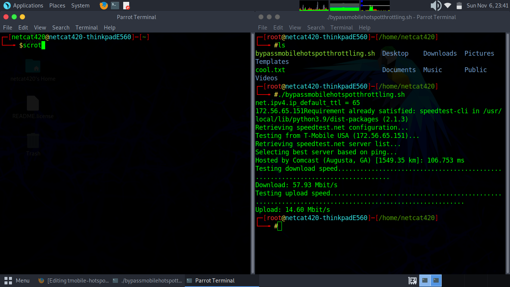Open Help menu in left Parrot Terminal
510x287 pixels.
coord(109,28)
